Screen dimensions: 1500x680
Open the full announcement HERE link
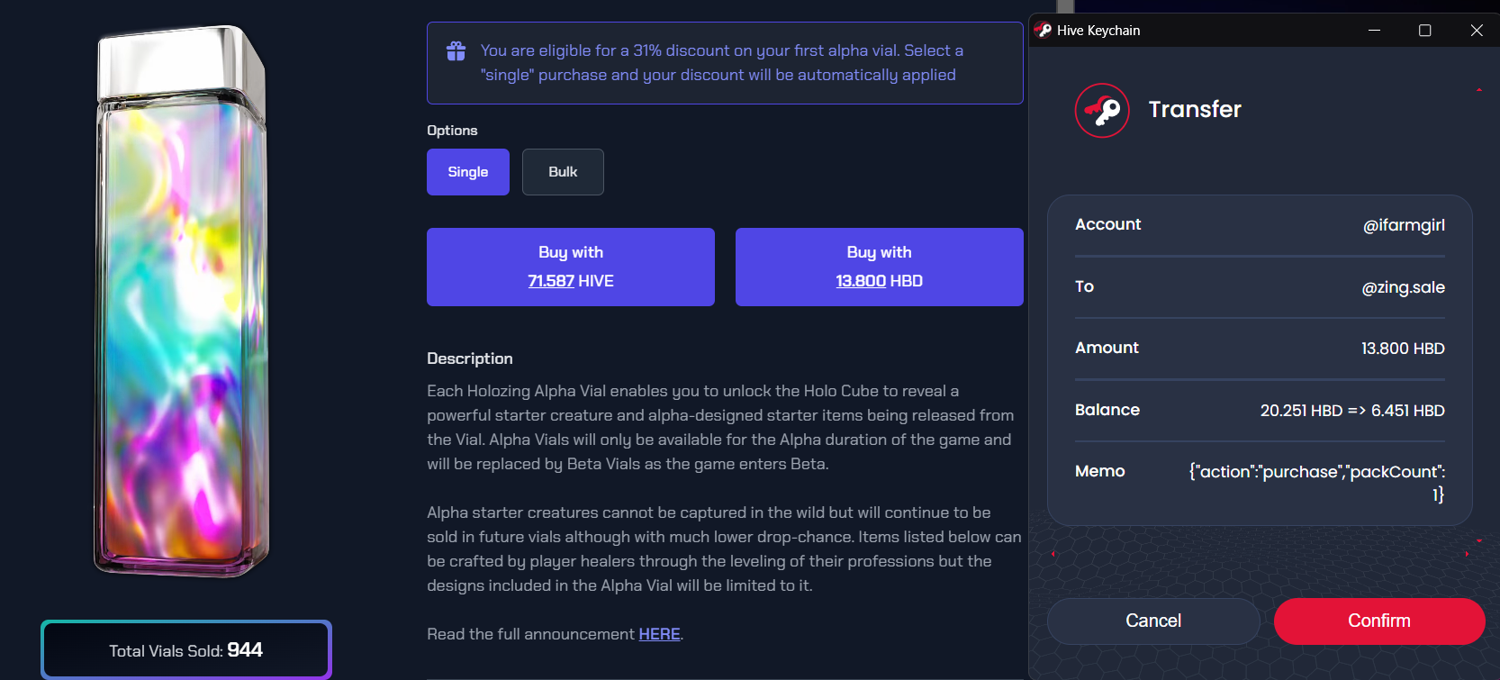point(659,634)
